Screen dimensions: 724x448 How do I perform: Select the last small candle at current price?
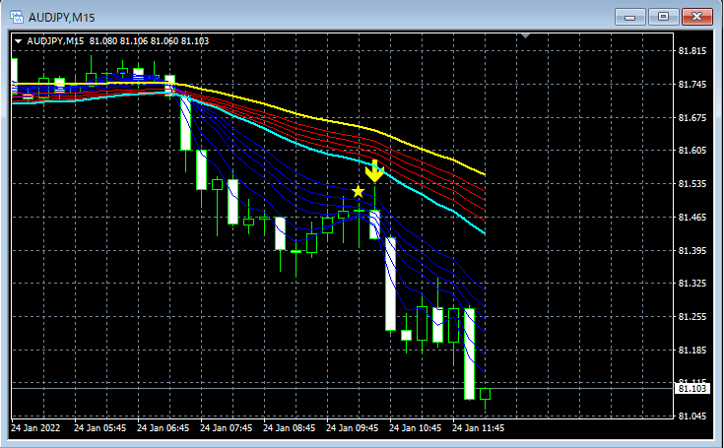click(485, 395)
